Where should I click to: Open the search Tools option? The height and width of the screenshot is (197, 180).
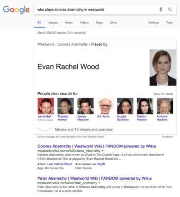coord(169,22)
